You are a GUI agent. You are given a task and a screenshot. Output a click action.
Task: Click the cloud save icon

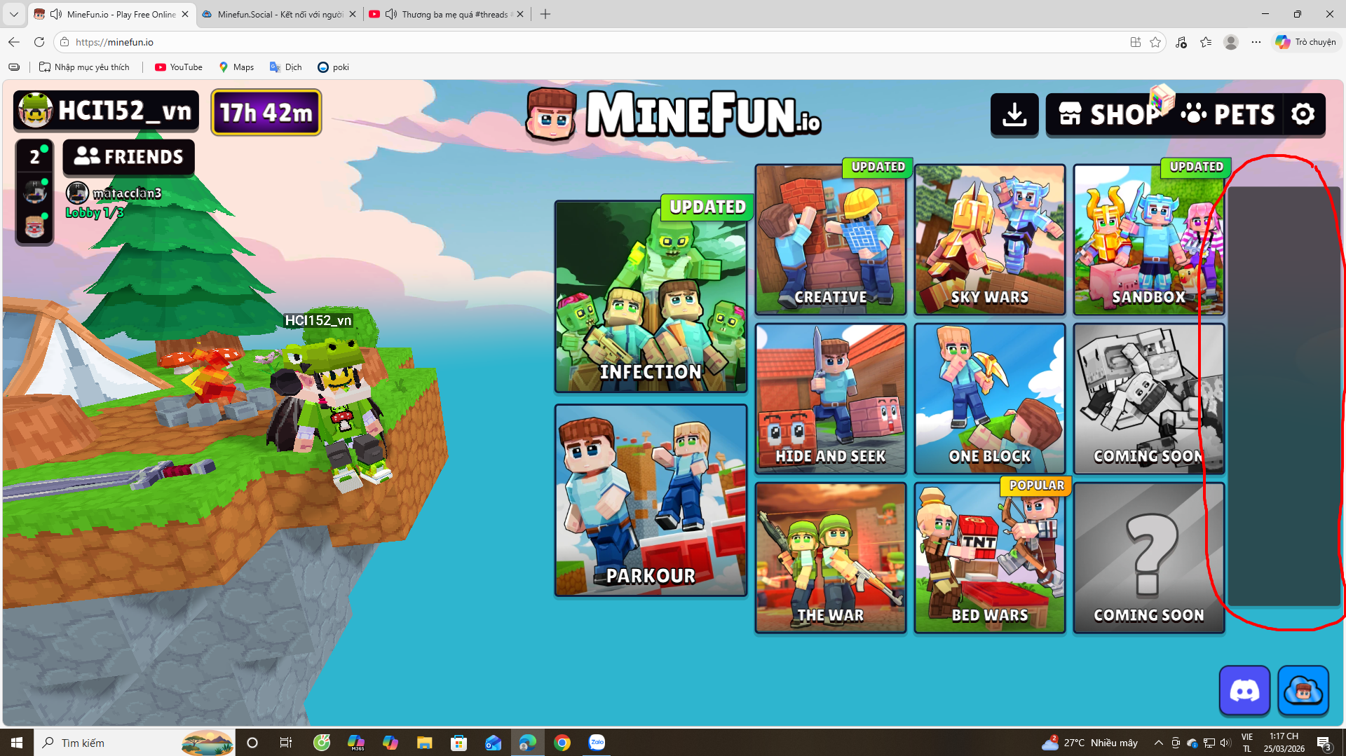point(1303,691)
